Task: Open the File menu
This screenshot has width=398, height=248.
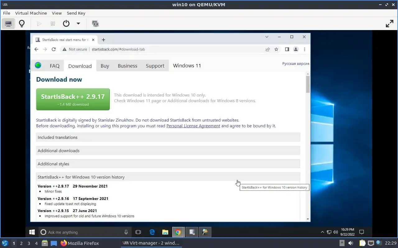Action: pos(7,13)
